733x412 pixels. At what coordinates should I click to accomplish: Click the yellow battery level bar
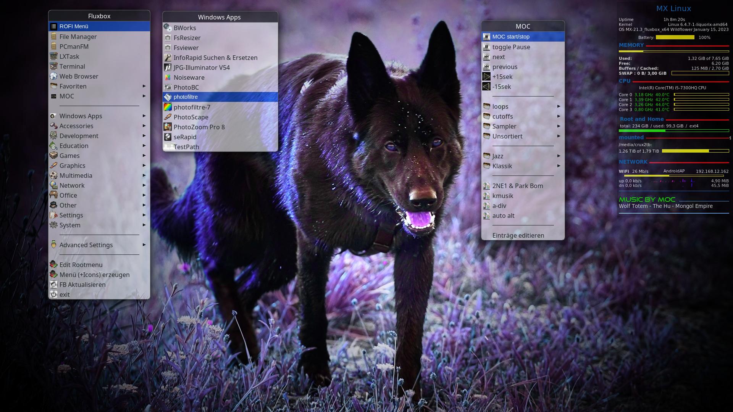675,37
